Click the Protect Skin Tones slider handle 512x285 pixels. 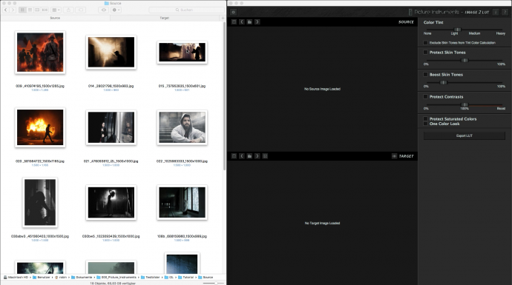(x=465, y=60)
